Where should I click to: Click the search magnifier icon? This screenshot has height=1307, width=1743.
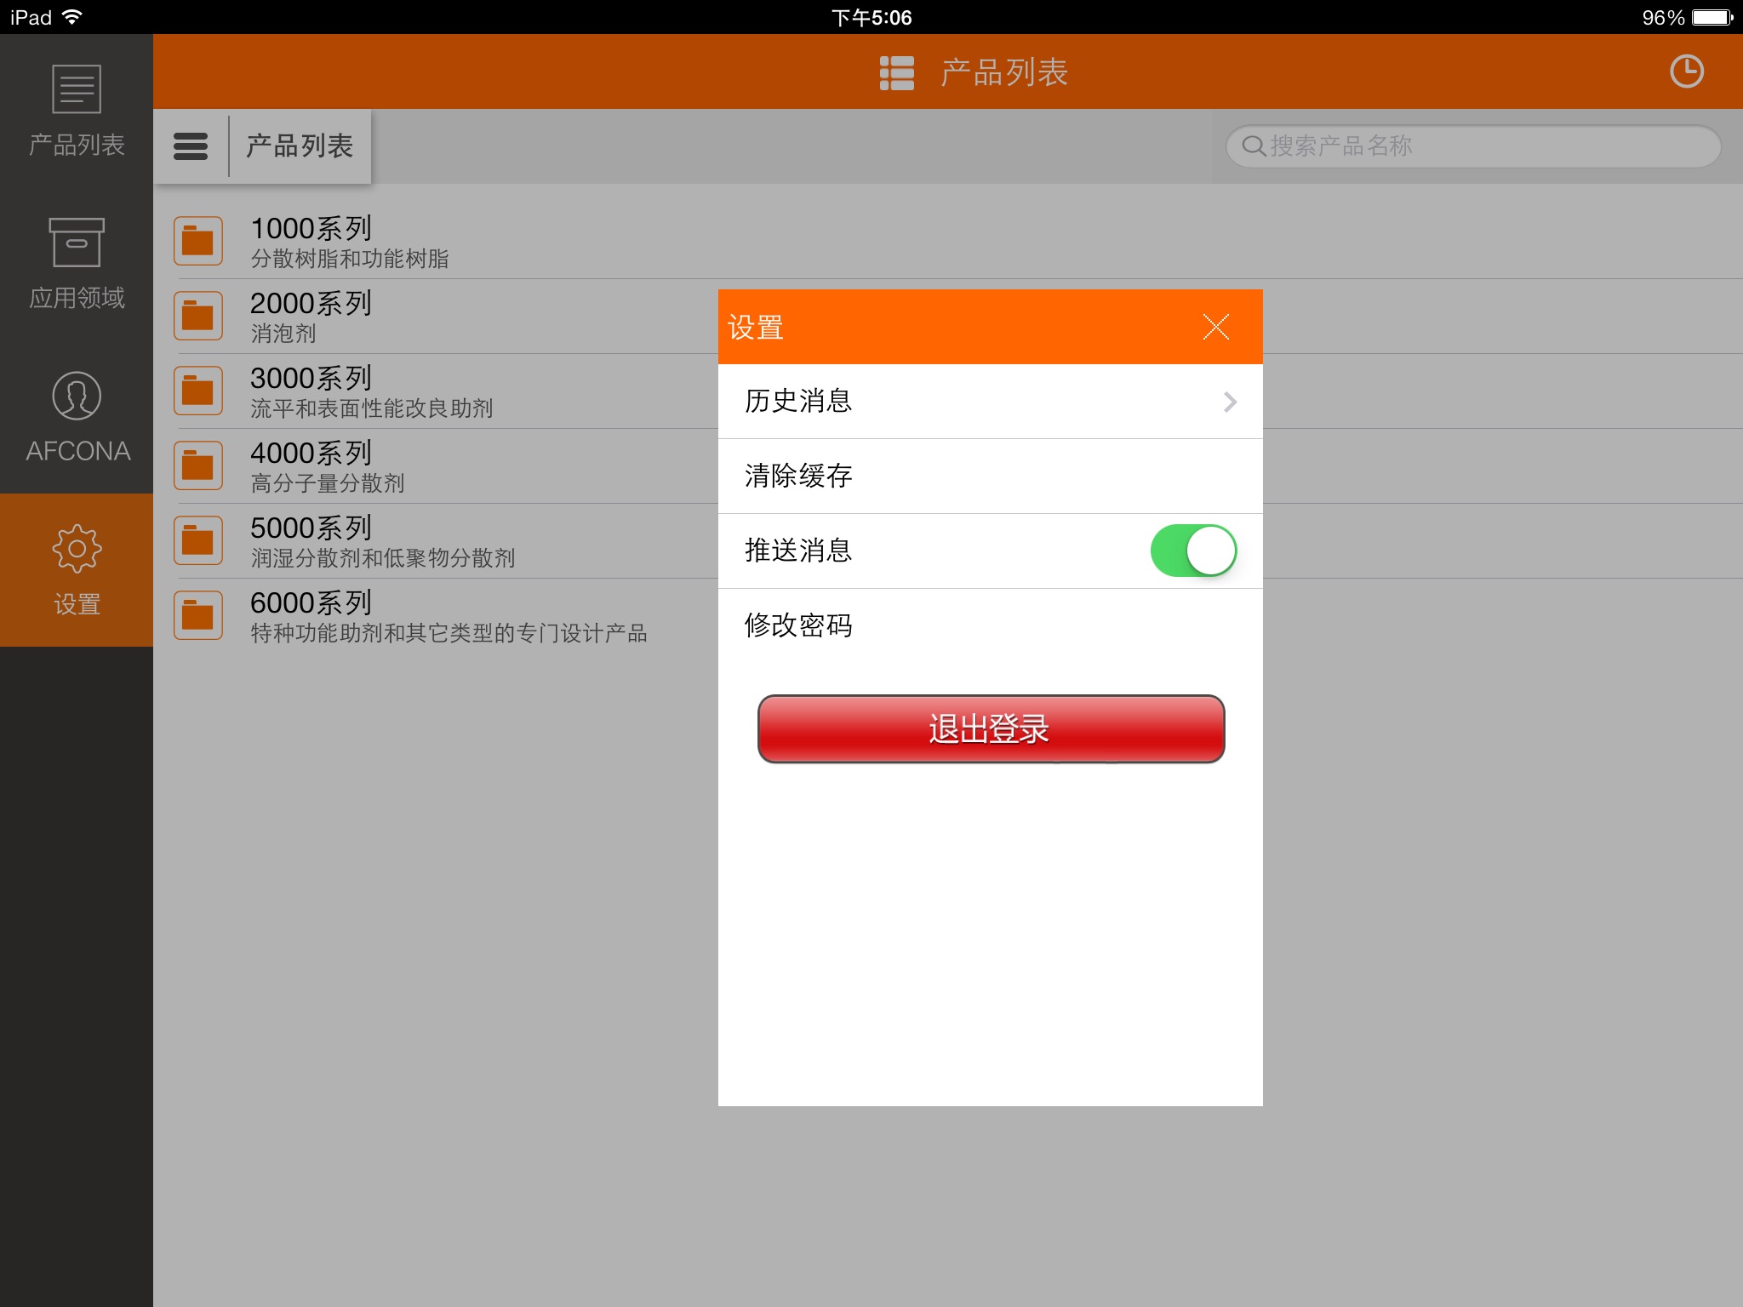point(1253,146)
